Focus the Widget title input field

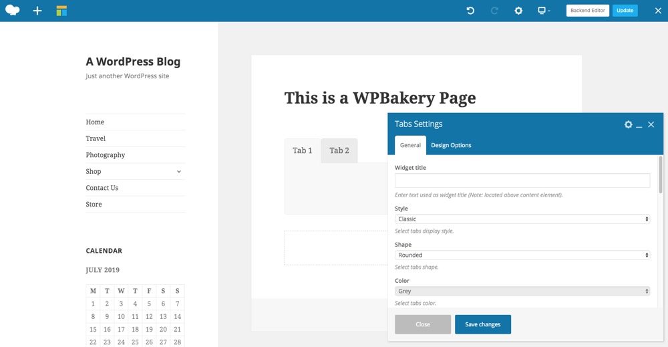point(522,181)
